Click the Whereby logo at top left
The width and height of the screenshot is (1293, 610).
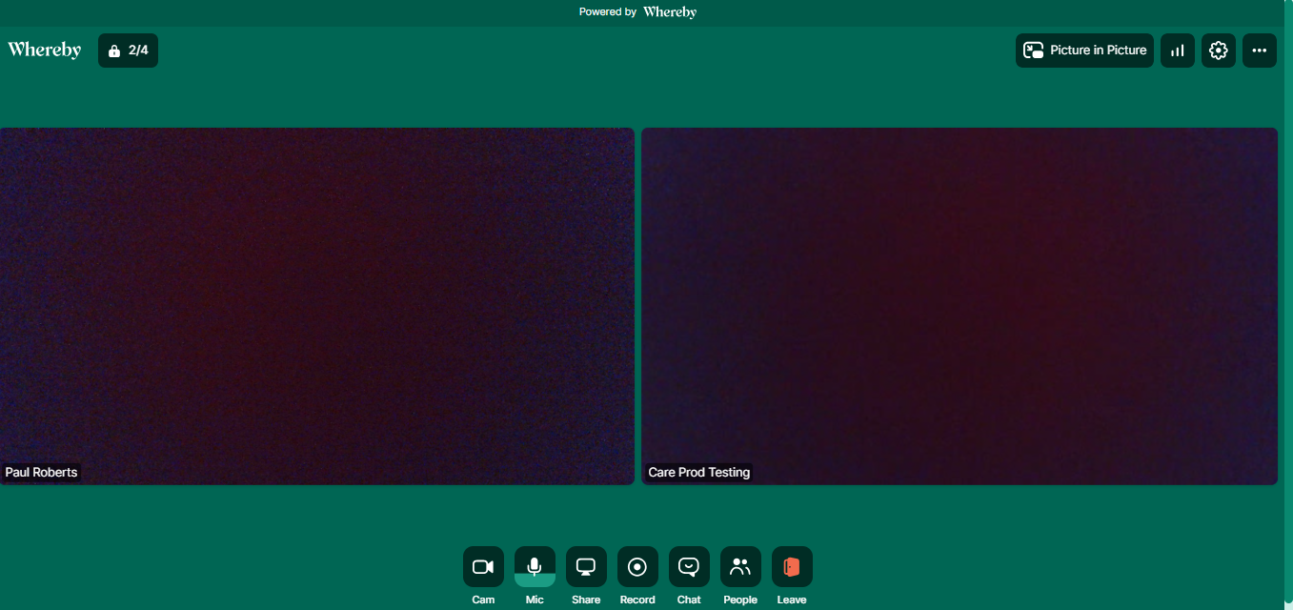coord(45,50)
